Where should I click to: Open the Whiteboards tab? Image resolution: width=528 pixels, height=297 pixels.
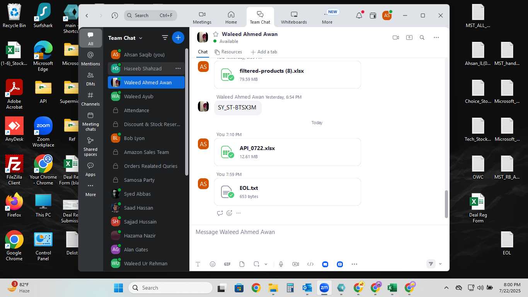(x=294, y=18)
